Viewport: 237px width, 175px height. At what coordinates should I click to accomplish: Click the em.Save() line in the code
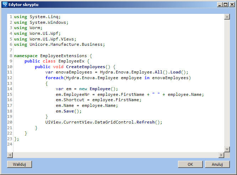pos(69,111)
